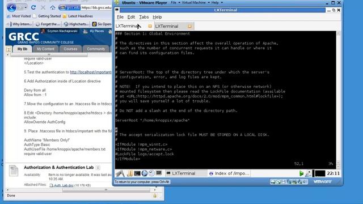
Task: Click the browser Home icon
Action: tap(53, 7)
